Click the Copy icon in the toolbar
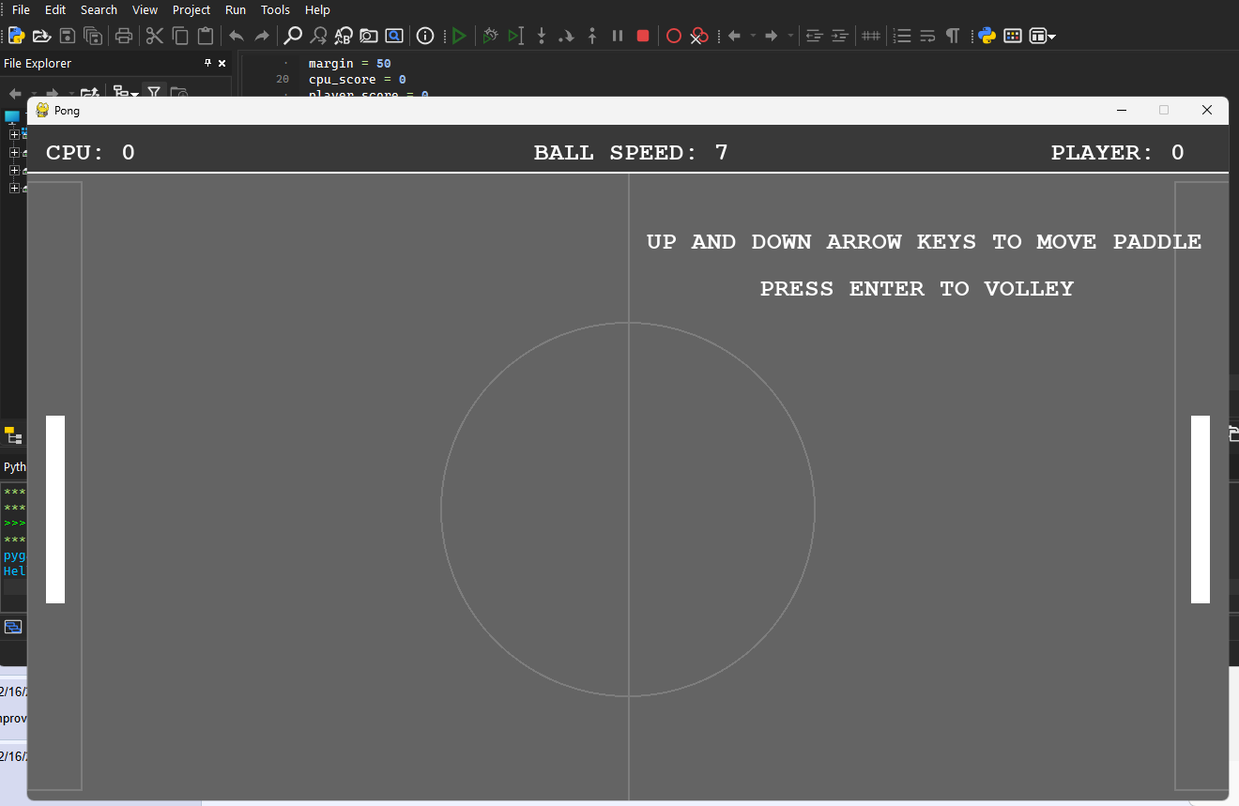The image size is (1239, 806). 180,36
